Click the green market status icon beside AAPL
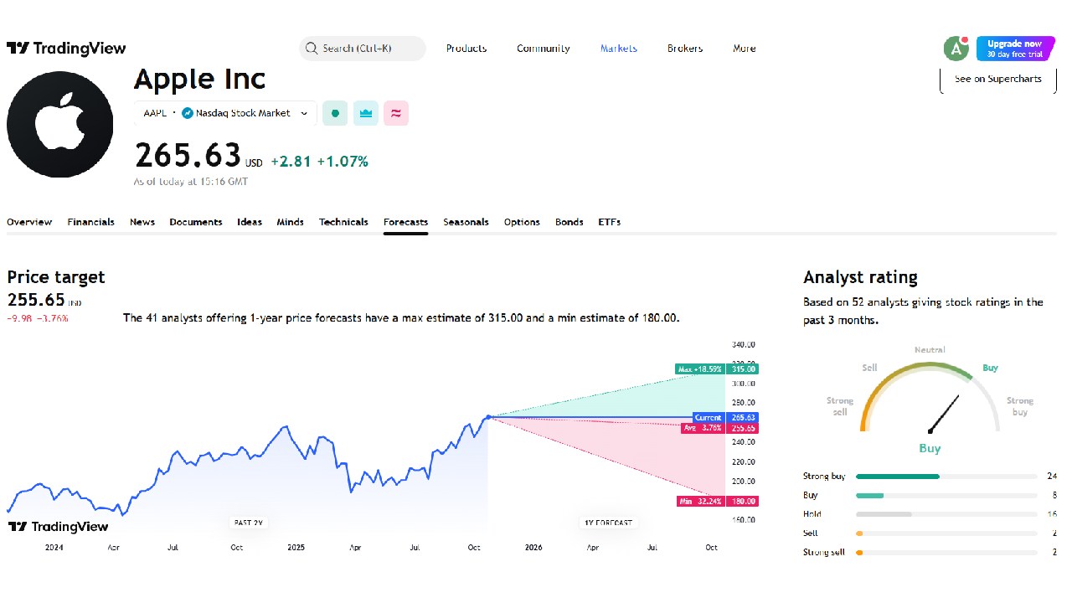The height and width of the screenshot is (603, 1072). point(334,113)
